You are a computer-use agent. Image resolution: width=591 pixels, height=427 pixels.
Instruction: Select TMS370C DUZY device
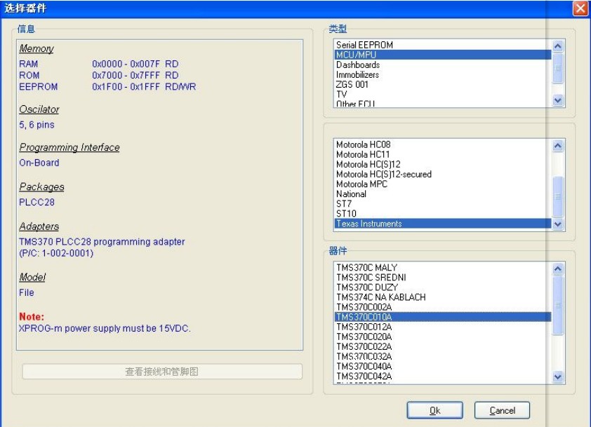(x=442, y=287)
